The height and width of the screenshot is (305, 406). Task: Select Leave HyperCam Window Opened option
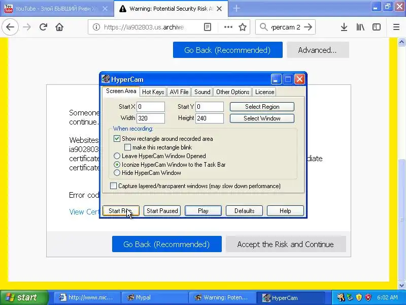pos(117,156)
